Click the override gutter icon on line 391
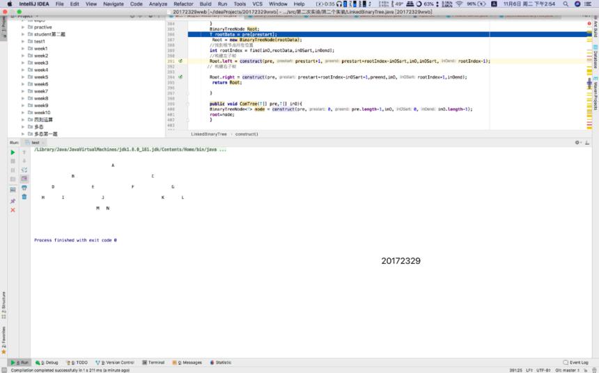This screenshot has height=373, width=599. pyautogui.click(x=180, y=61)
